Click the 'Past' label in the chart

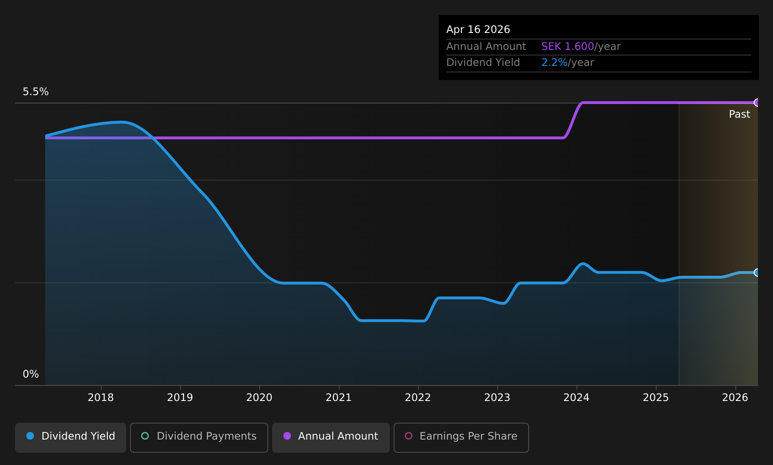(740, 114)
